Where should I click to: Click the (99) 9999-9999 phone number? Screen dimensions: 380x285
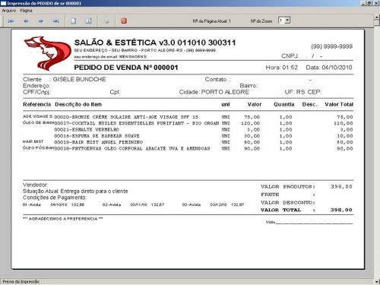331,46
